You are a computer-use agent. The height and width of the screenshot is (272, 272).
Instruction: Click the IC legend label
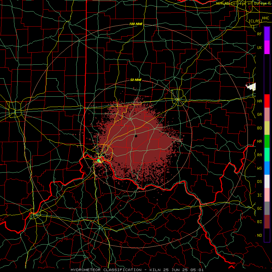click(260, 195)
